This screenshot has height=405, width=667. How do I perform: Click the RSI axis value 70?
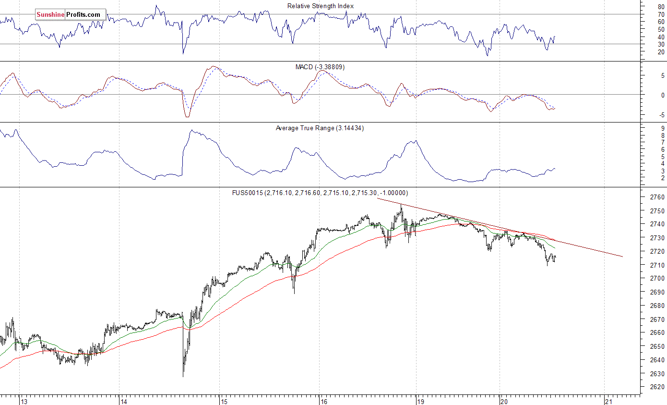tap(661, 14)
